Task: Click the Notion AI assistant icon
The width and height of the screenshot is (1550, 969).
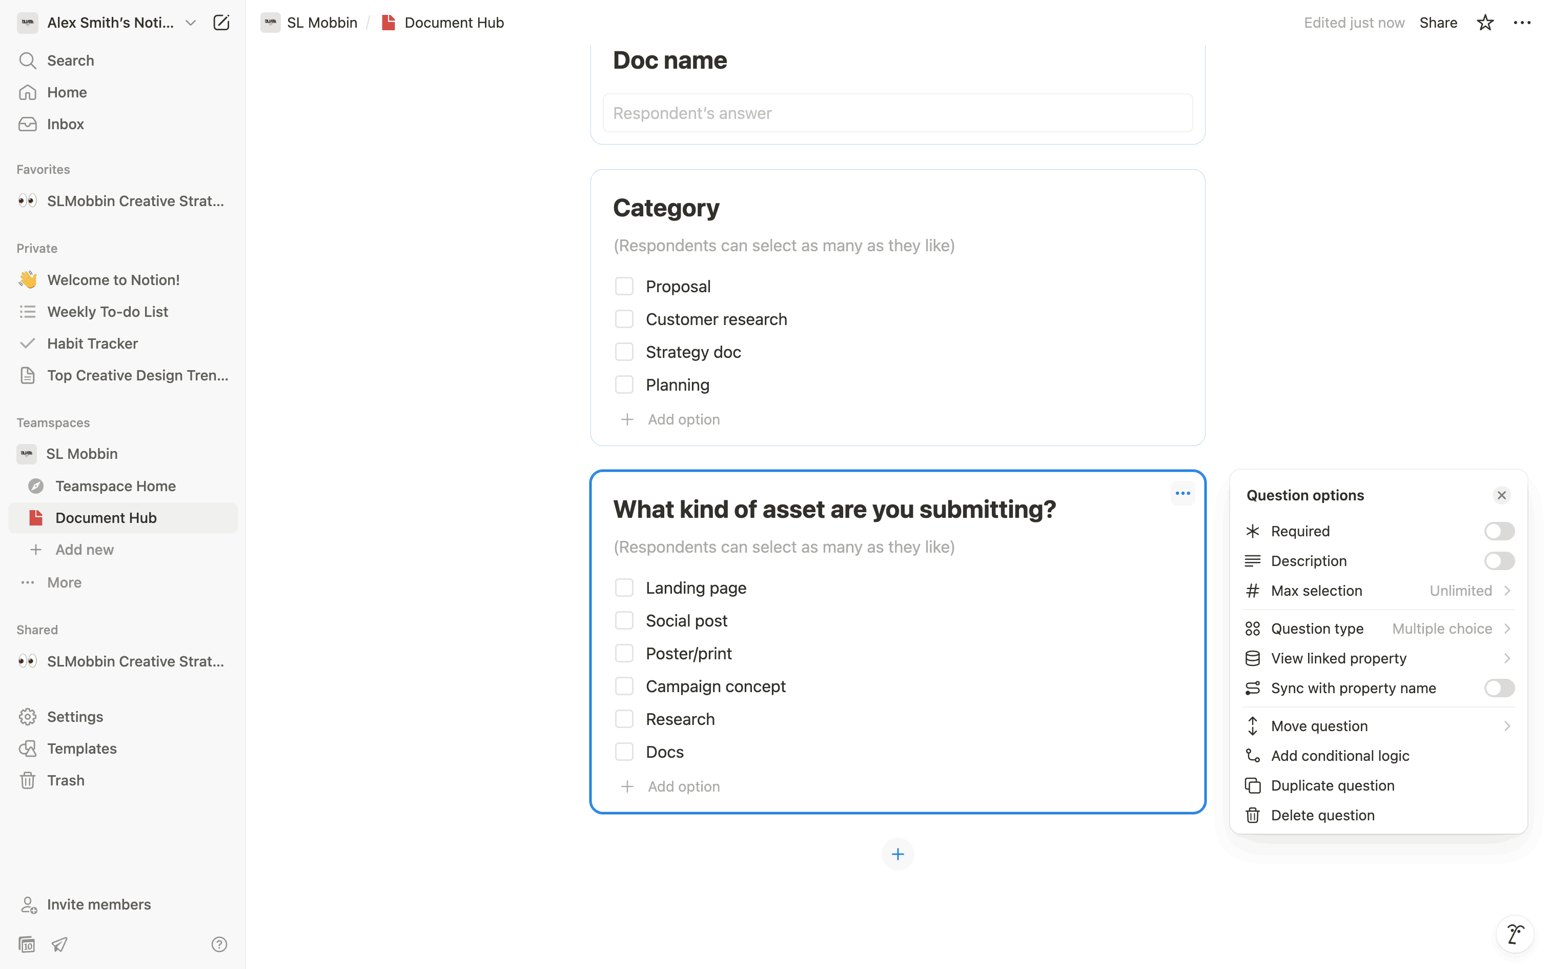Action: point(1515,934)
